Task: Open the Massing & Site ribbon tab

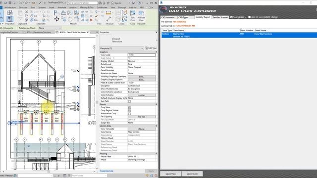Action: pos(87,7)
